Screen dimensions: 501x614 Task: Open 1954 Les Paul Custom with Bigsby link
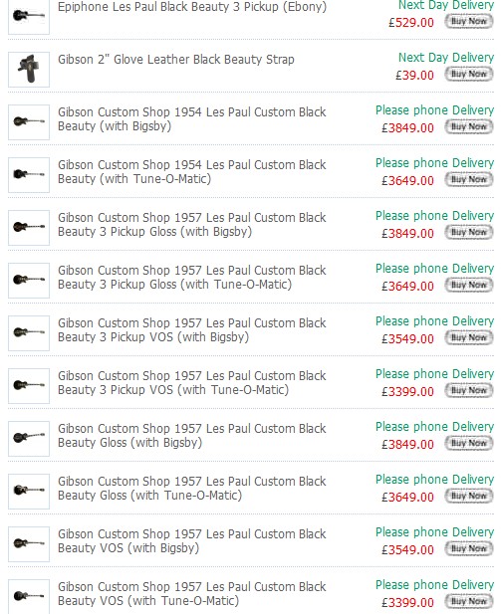click(x=191, y=119)
